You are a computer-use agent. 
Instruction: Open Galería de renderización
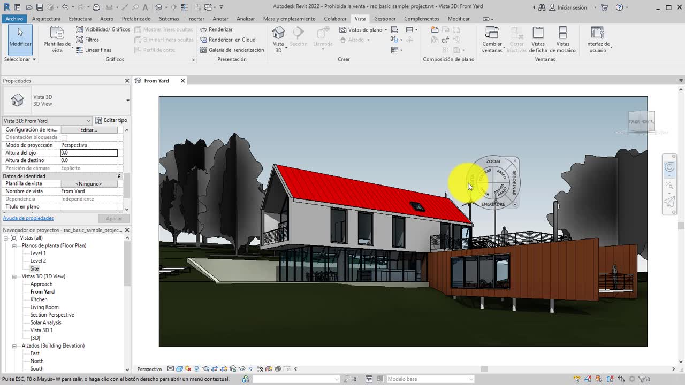232,50
